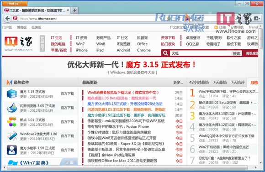Open the Office nav link
The image size is (265, 172).
pyautogui.click(x=142, y=44)
